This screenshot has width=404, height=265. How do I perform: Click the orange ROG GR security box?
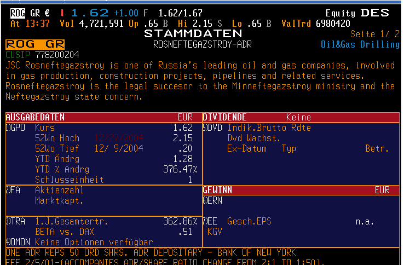click(x=35, y=44)
